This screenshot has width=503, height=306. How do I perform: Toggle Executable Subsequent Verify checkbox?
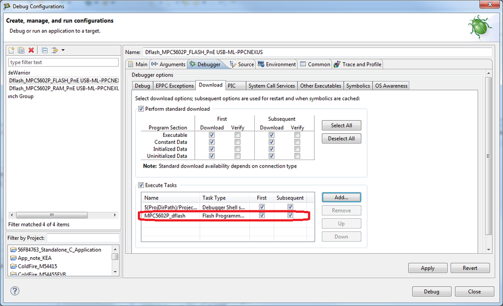(298, 135)
